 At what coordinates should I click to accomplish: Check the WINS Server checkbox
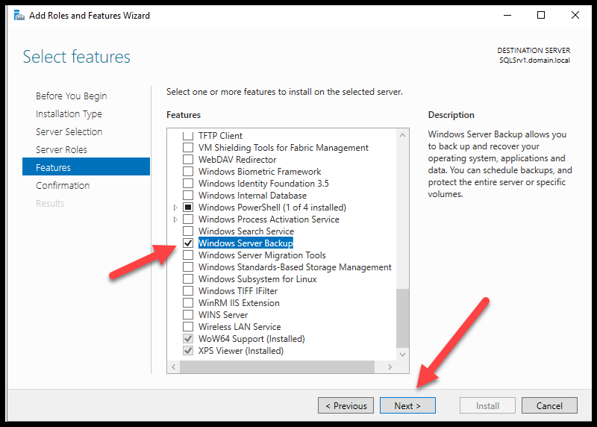(x=188, y=314)
